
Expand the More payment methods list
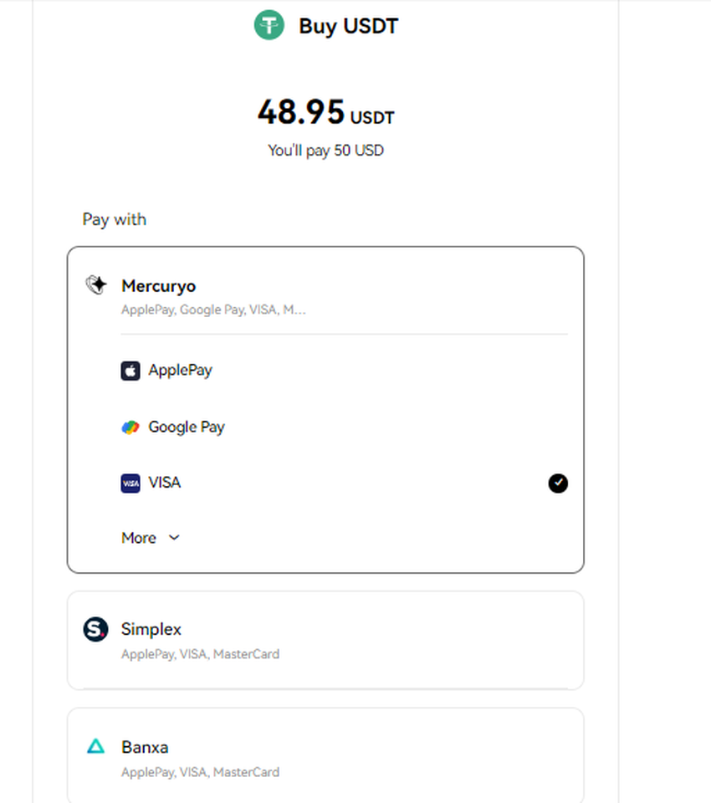coord(139,538)
